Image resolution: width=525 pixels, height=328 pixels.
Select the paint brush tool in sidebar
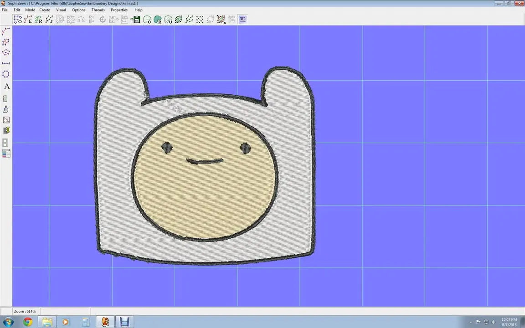[5, 109]
